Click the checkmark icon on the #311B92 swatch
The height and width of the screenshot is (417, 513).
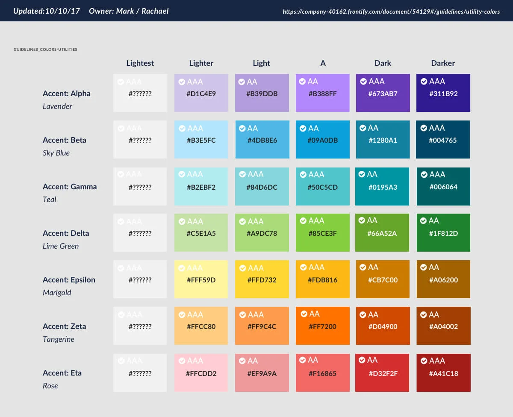click(424, 81)
